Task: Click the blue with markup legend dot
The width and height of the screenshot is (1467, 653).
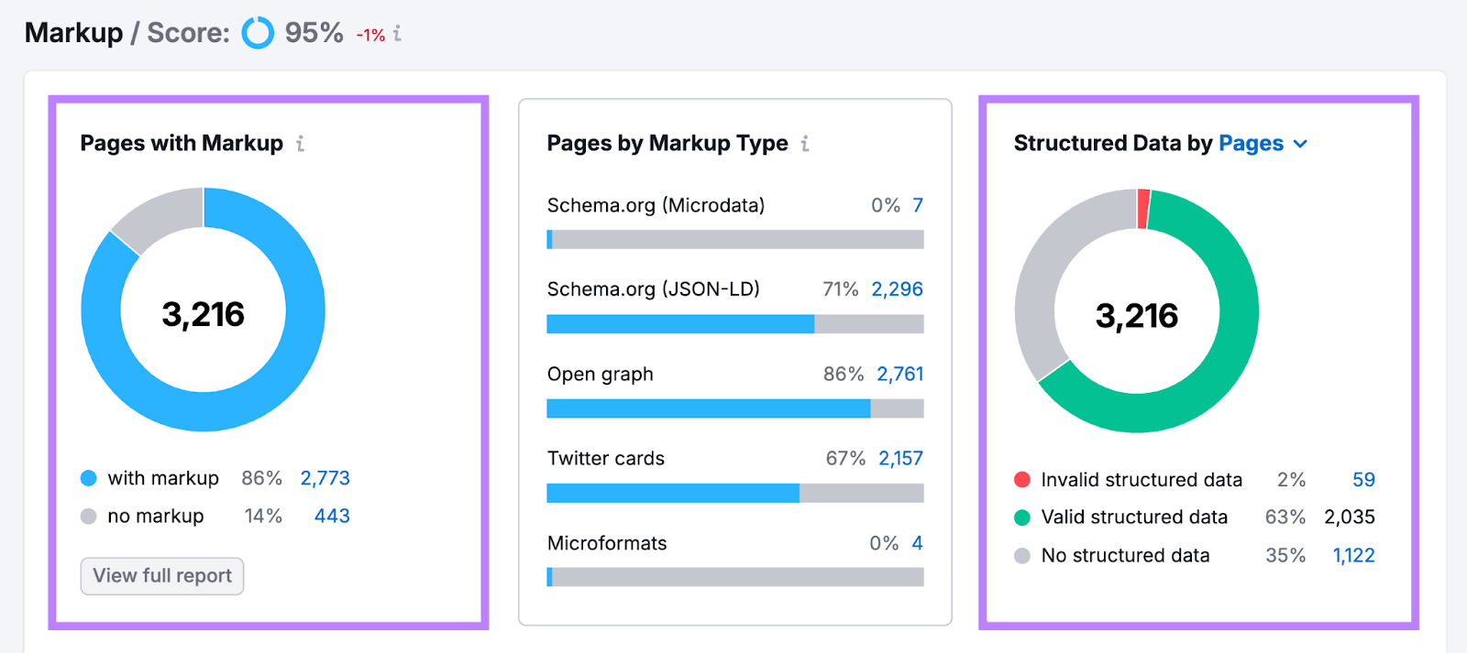Action: (x=89, y=478)
